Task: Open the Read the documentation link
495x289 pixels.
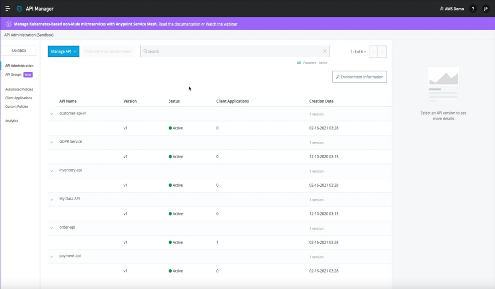Action: point(180,24)
